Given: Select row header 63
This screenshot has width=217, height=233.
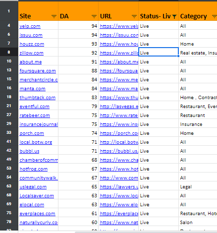Looking at the screenshot, I should pyautogui.click(x=9, y=186).
